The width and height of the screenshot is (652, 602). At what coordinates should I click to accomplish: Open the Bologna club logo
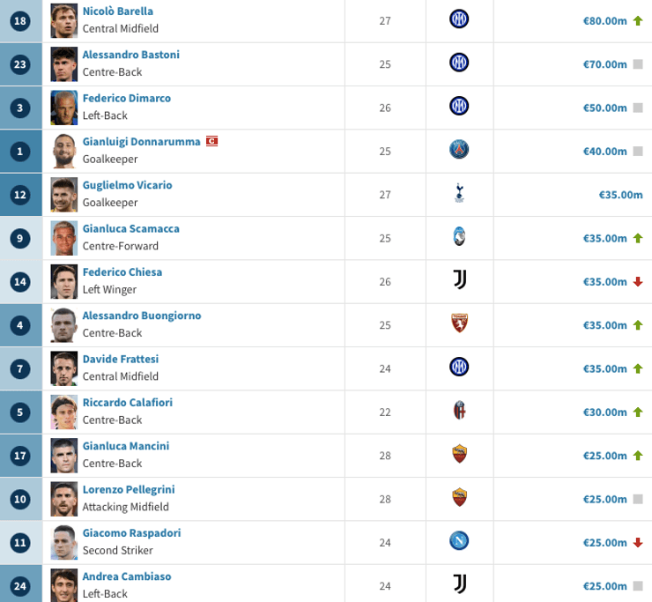459,411
